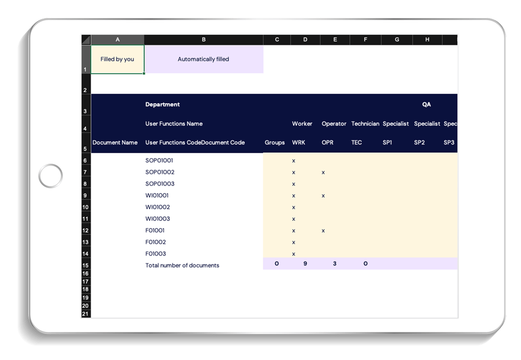Image resolution: width=521 pixels, height=360 pixels.
Task: Select column header B
Action: coord(204,39)
